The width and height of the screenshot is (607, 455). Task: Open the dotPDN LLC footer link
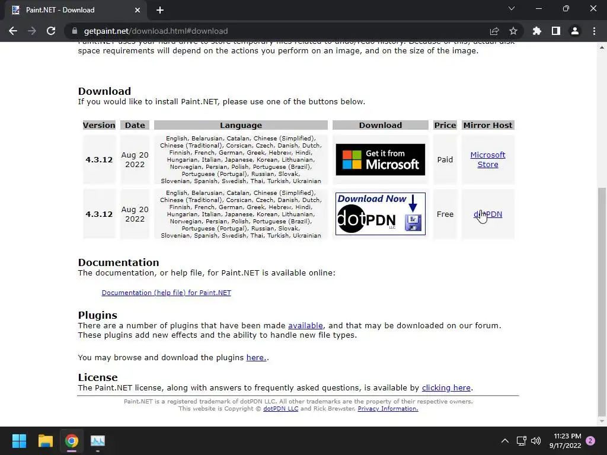[x=280, y=409]
